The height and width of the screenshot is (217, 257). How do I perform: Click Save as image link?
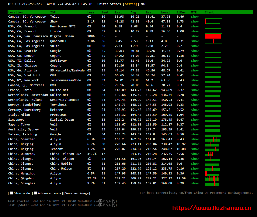pyautogui.click(x=77, y=193)
